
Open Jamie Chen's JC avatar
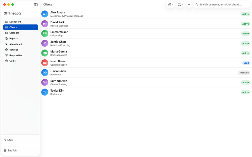(x=45, y=43)
